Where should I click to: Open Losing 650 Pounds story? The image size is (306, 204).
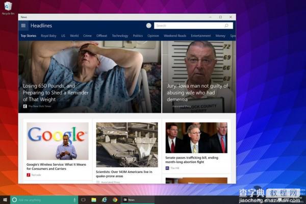coord(56,93)
